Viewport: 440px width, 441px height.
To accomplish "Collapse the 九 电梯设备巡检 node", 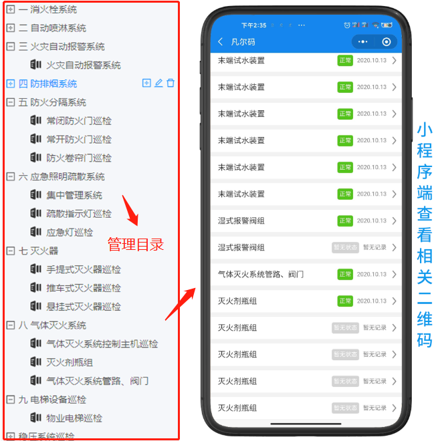I will tap(11, 400).
